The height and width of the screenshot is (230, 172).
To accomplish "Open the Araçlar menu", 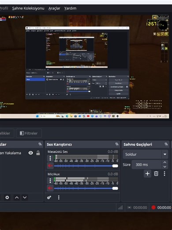I will pos(54,8).
